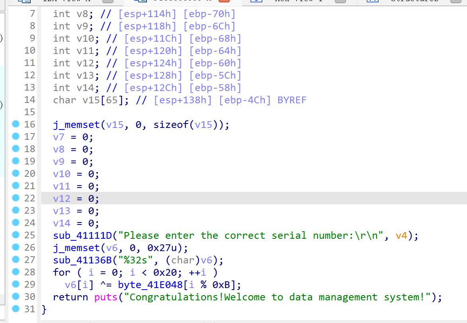The image size is (467, 323).
Task: Select the sub_41136B function name
Action: (82, 260)
